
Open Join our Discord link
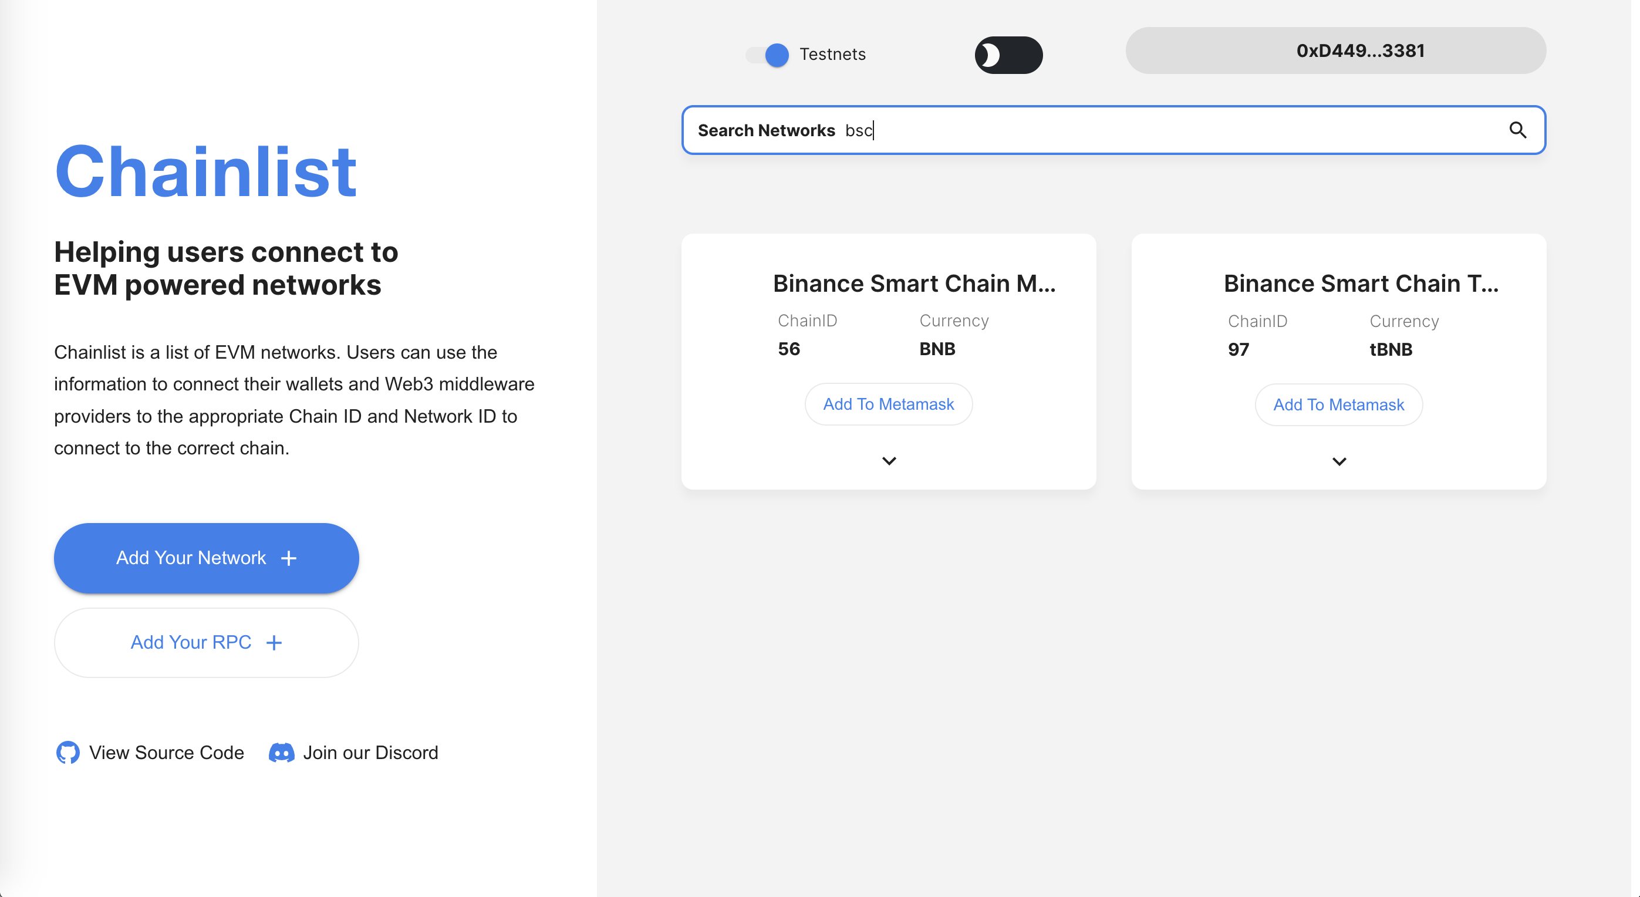click(x=370, y=753)
